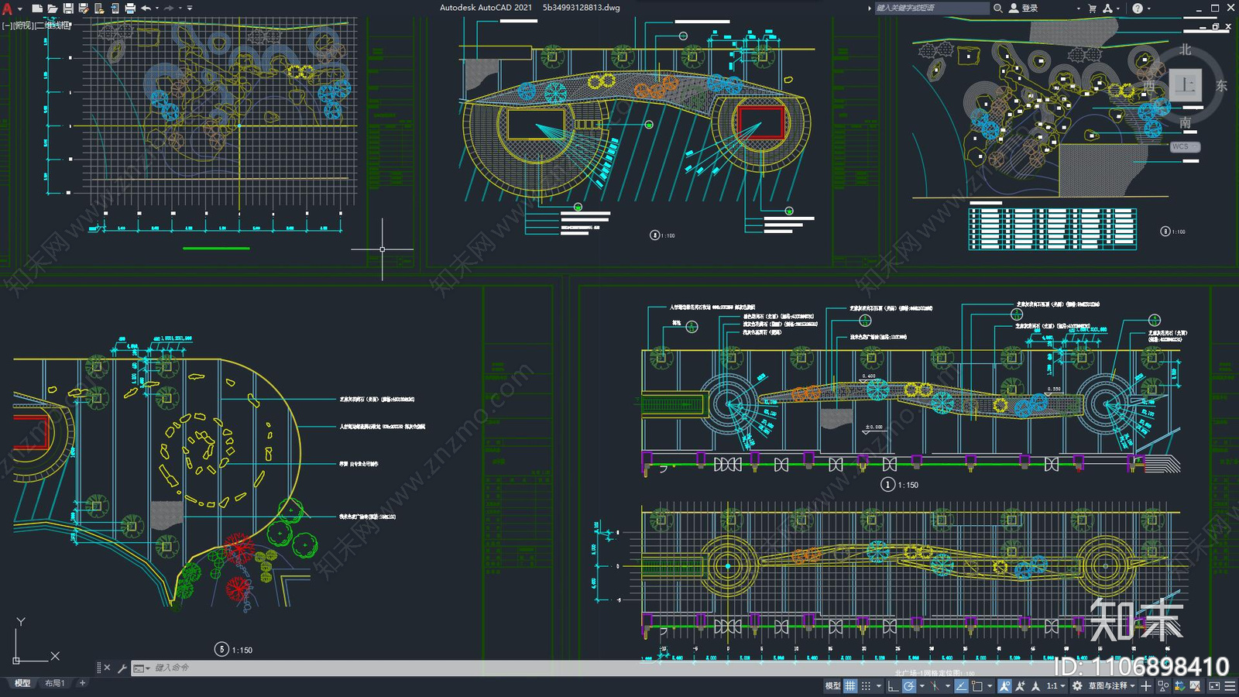
Task: Toggle object snap tracking
Action: (962, 685)
